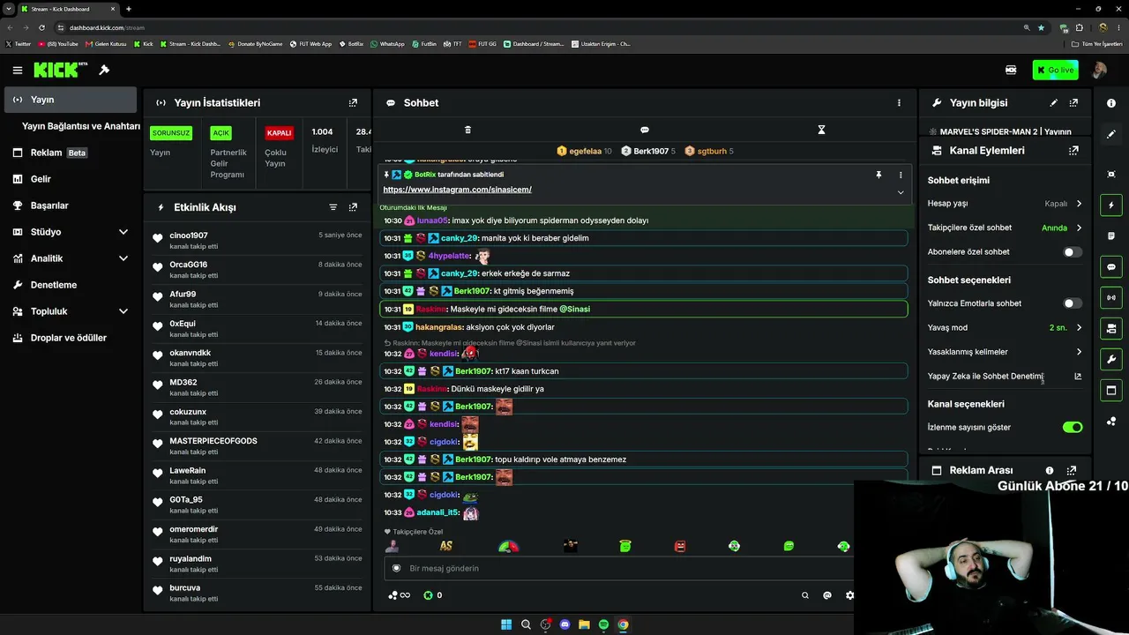This screenshot has height=635, width=1129.
Task: Disable İzlenme sayısını göster switch
Action: (1072, 428)
